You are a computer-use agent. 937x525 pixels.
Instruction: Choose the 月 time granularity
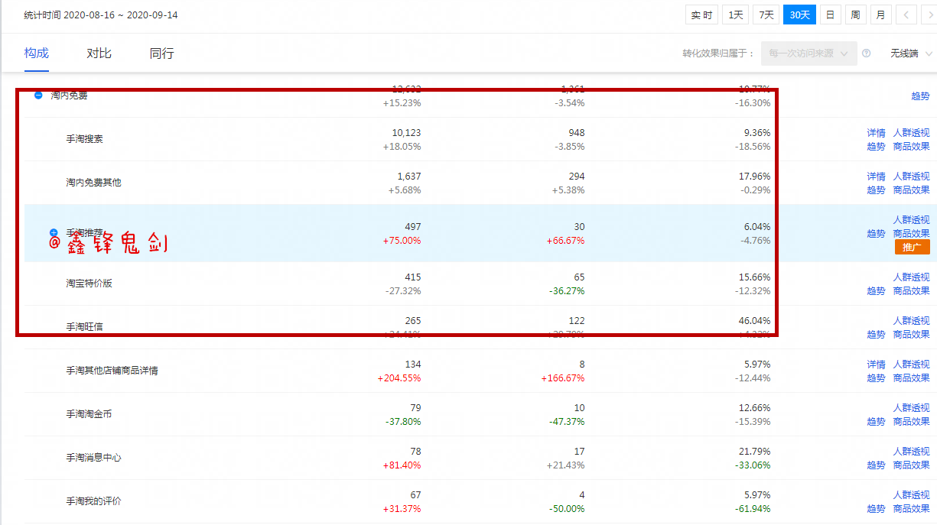tap(881, 15)
